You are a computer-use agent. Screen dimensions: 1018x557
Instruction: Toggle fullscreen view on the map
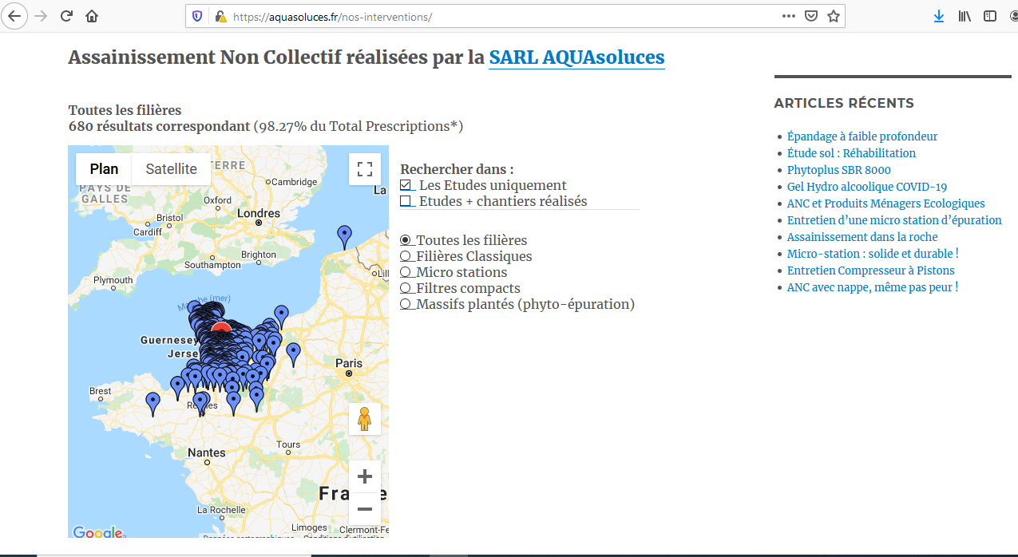coord(365,168)
